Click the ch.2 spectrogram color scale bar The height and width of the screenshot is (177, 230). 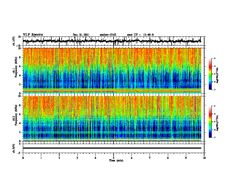click(210, 122)
